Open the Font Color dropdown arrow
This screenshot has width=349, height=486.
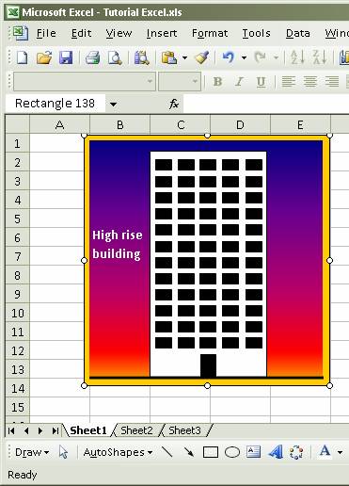(340, 452)
